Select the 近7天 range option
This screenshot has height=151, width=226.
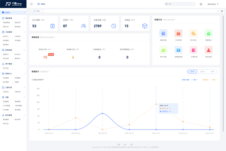click(192, 71)
